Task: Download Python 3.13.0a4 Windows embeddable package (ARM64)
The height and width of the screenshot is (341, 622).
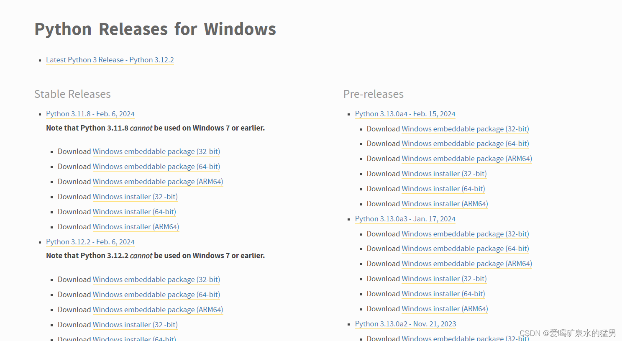Action: 467,159
